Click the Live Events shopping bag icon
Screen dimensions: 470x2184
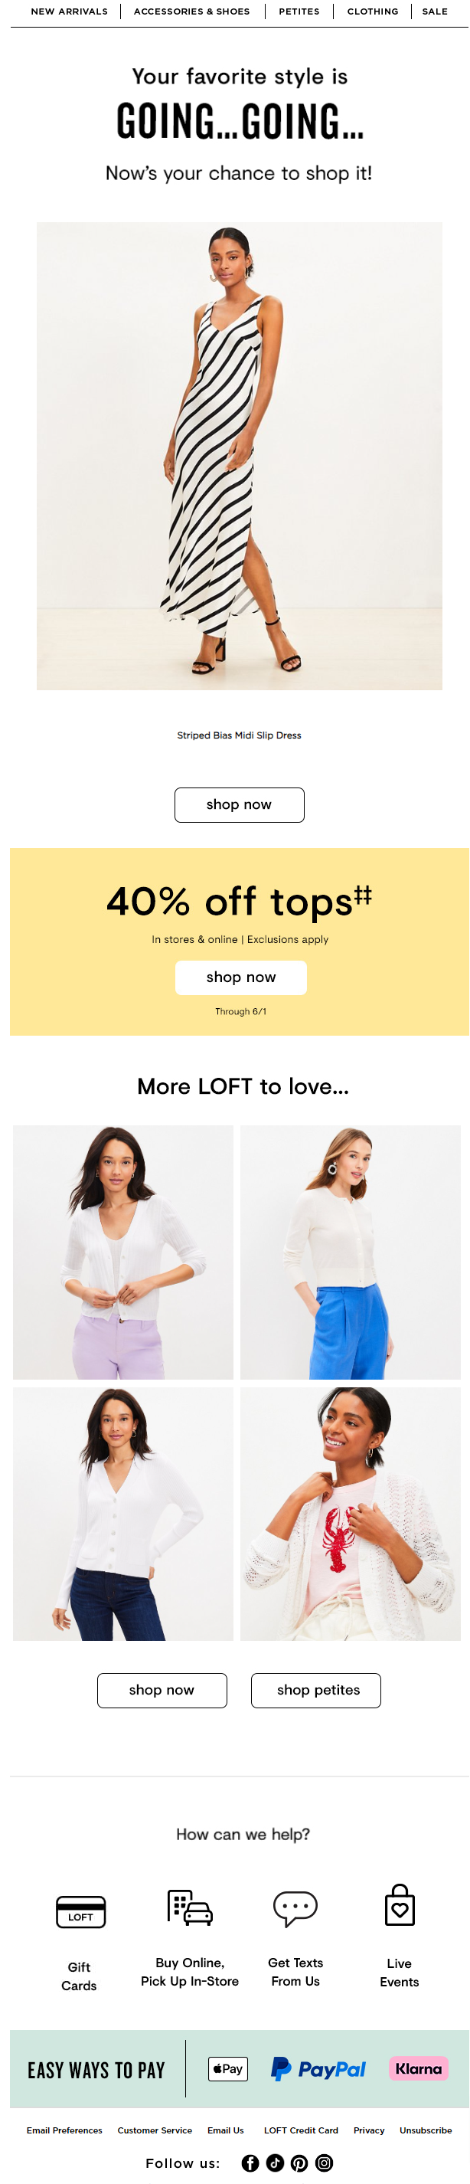400,1905
